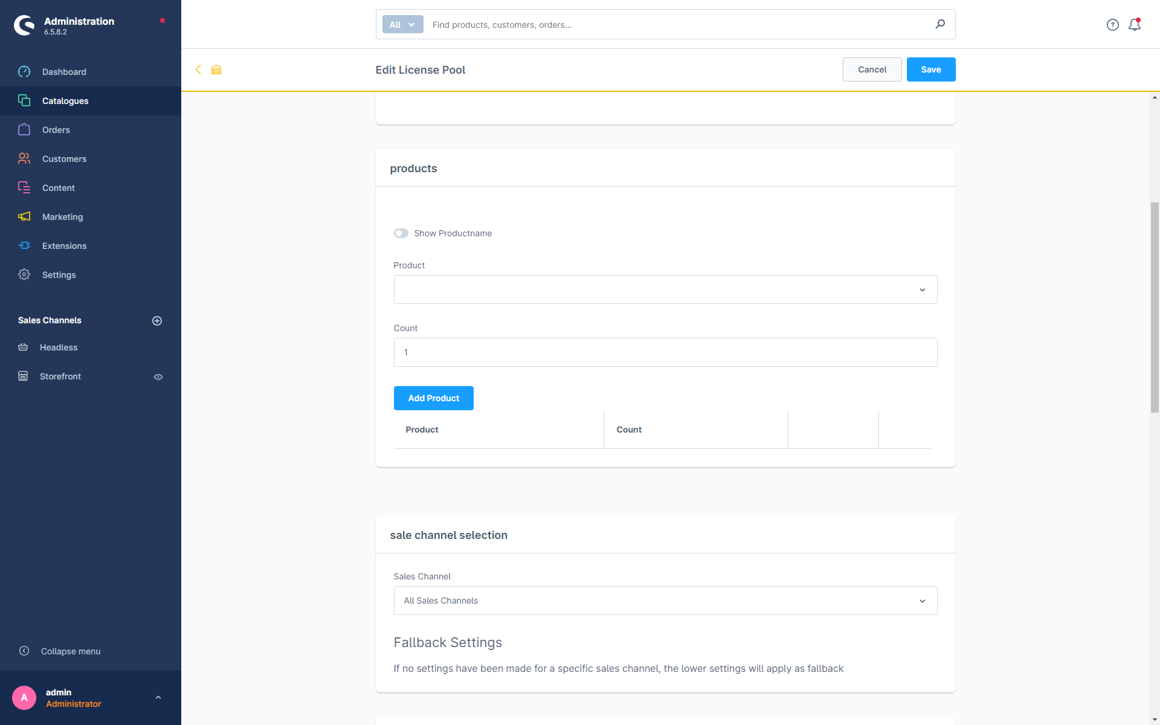Click the Cancel button
Image resolution: width=1160 pixels, height=725 pixels.
point(872,69)
